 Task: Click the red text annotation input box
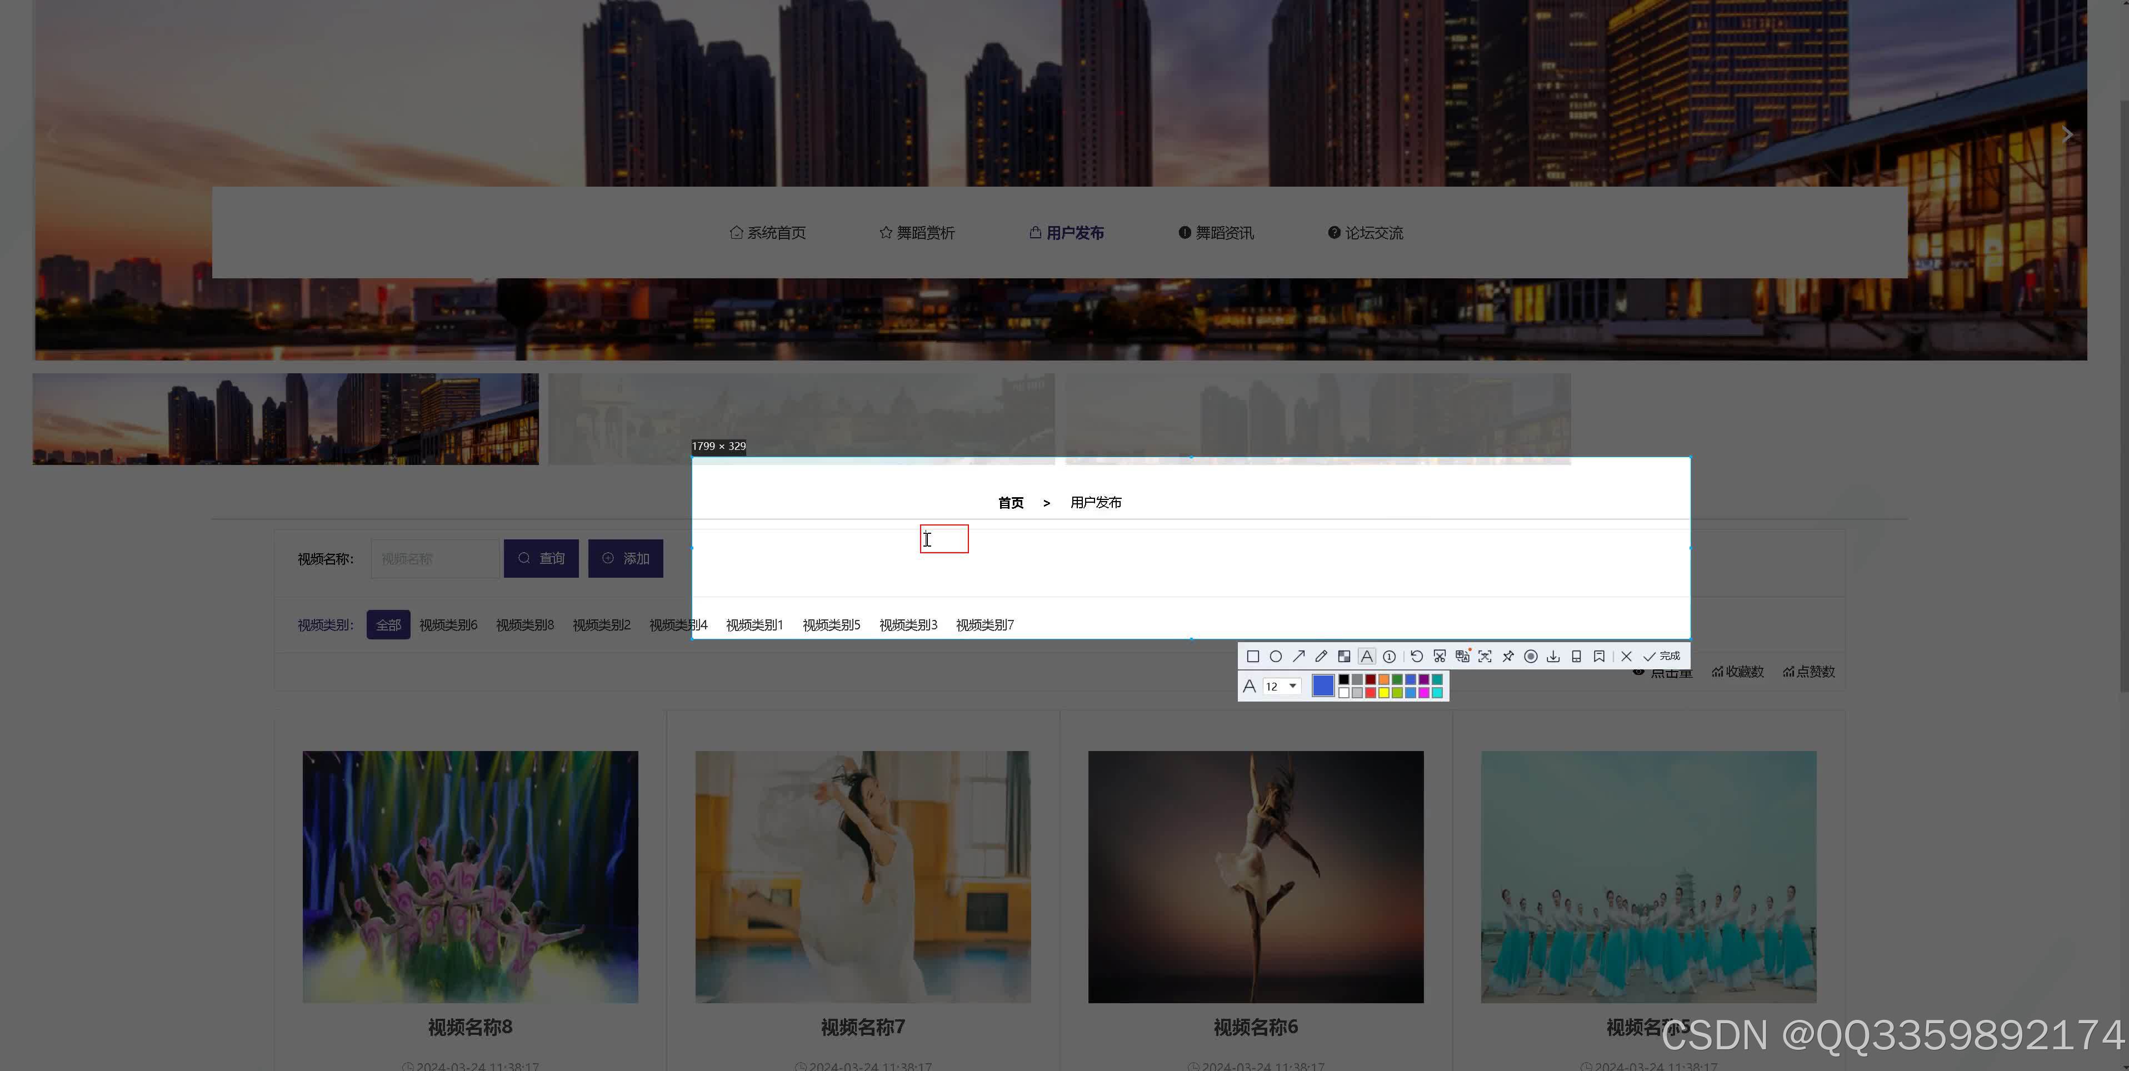(x=944, y=539)
